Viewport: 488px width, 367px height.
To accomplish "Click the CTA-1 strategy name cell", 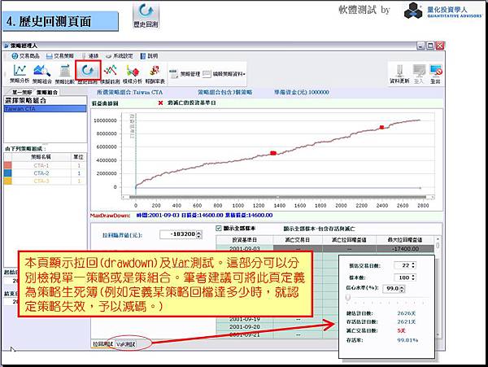I will pos(41,166).
